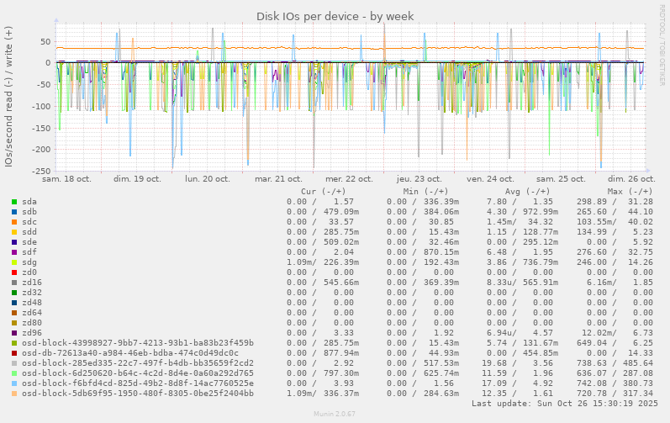The height and width of the screenshot is (423, 670).
Task: Select osd-block-43998927 legend entry
Action: [x=137, y=343]
